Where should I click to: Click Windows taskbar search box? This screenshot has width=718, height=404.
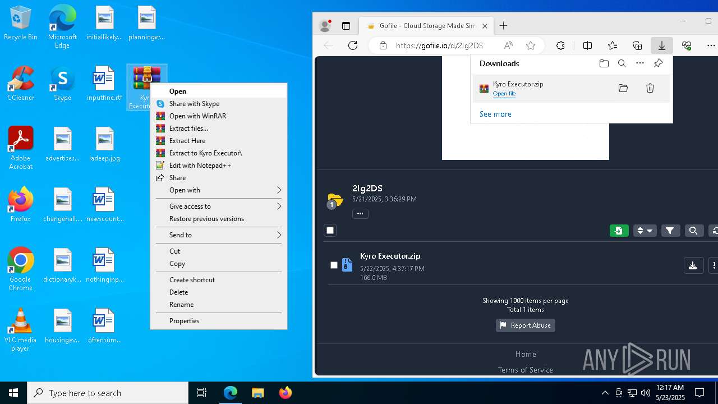point(108,393)
